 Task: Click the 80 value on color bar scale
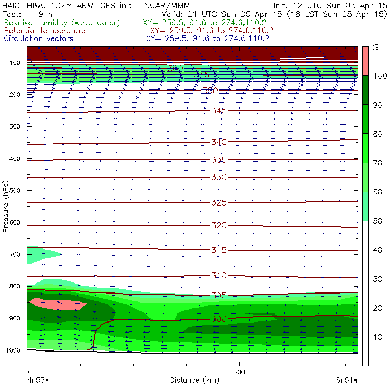coord(377,134)
